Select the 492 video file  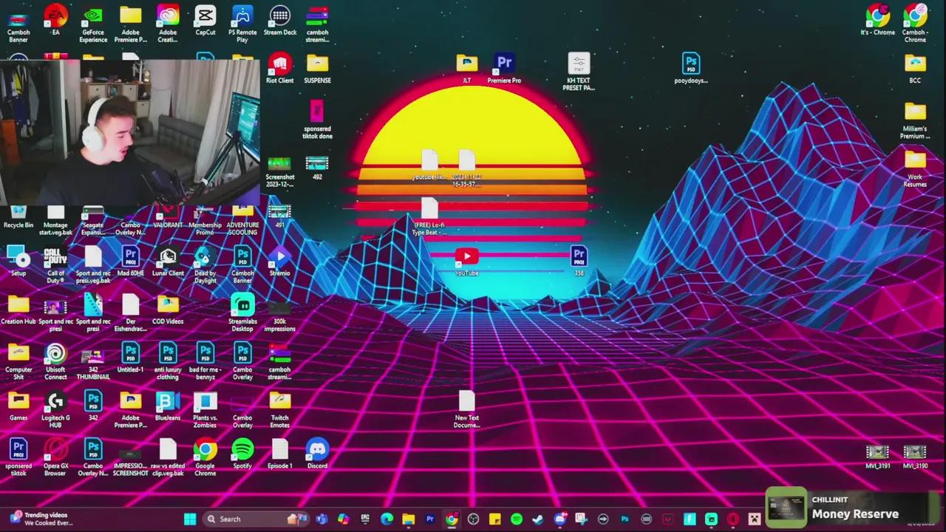point(317,168)
